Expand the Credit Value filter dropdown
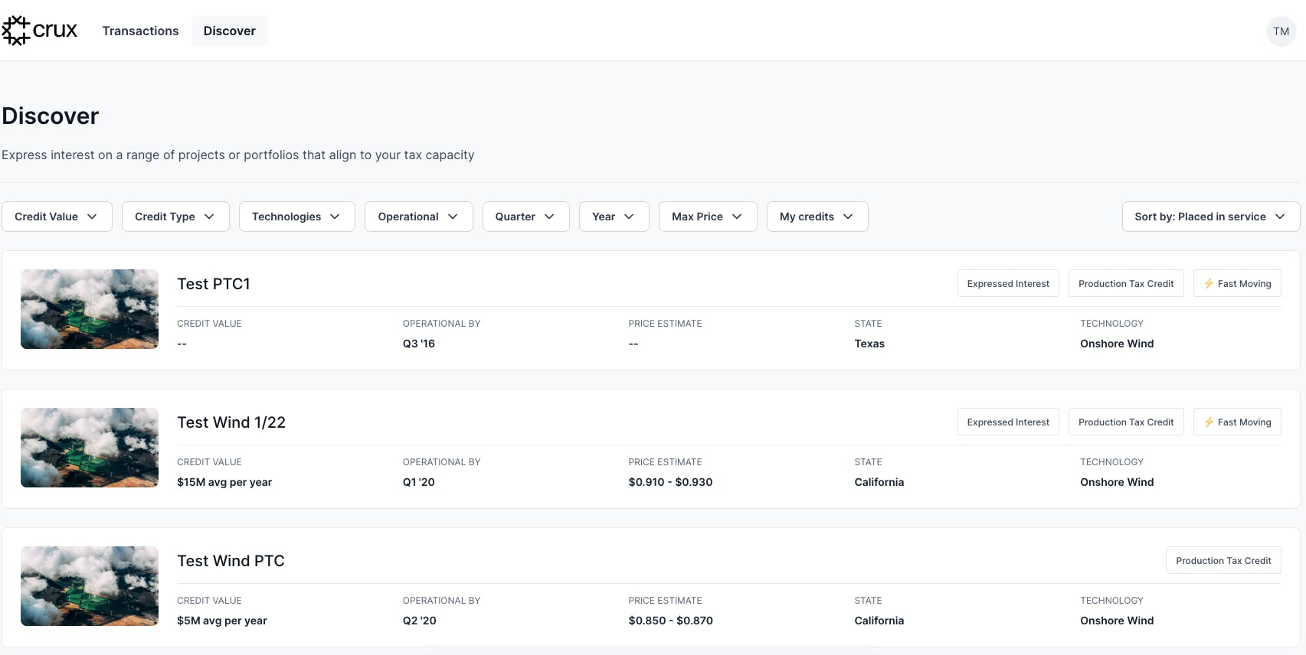Image resolution: width=1306 pixels, height=655 pixels. (57, 217)
